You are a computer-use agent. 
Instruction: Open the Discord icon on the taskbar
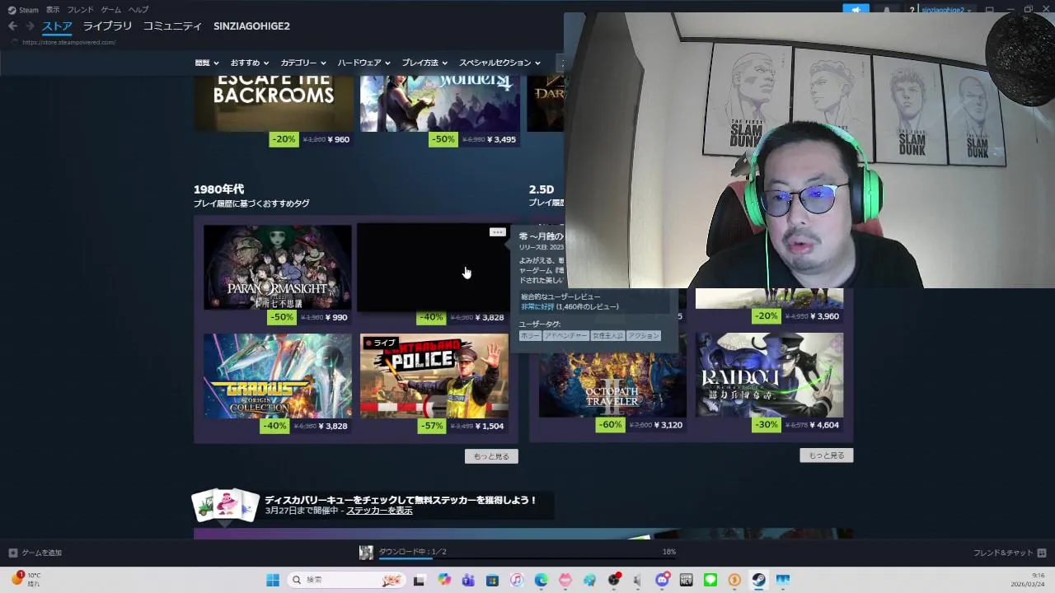tap(662, 580)
